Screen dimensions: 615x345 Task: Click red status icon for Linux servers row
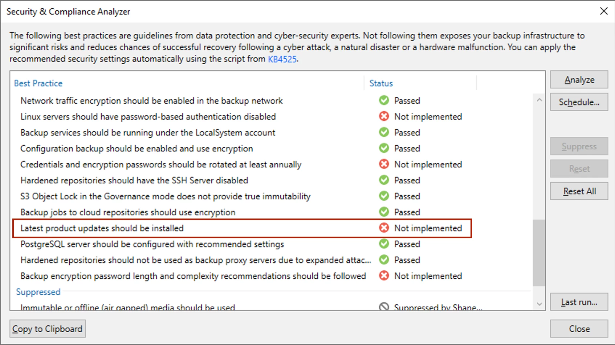(384, 116)
